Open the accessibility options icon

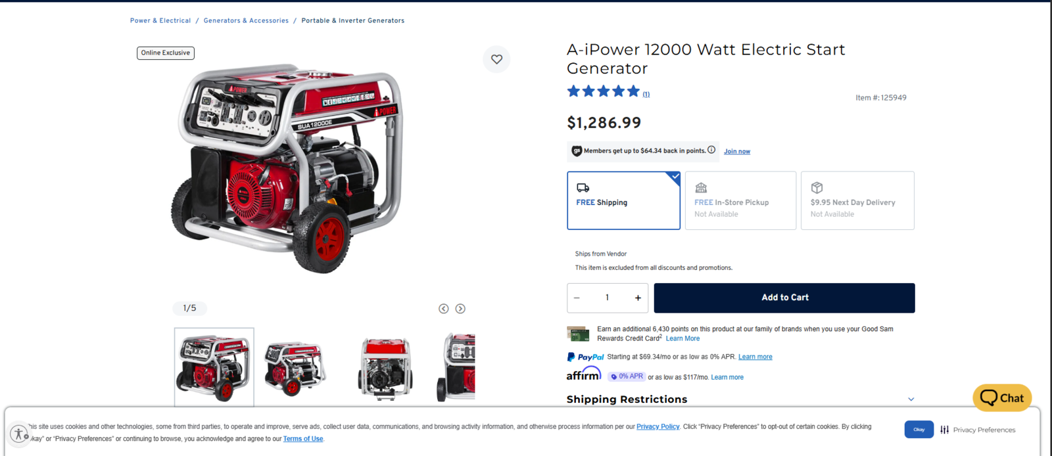point(18,434)
